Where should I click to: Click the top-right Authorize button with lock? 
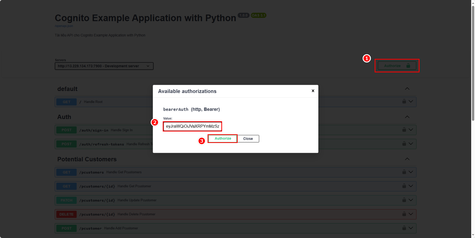(397, 66)
